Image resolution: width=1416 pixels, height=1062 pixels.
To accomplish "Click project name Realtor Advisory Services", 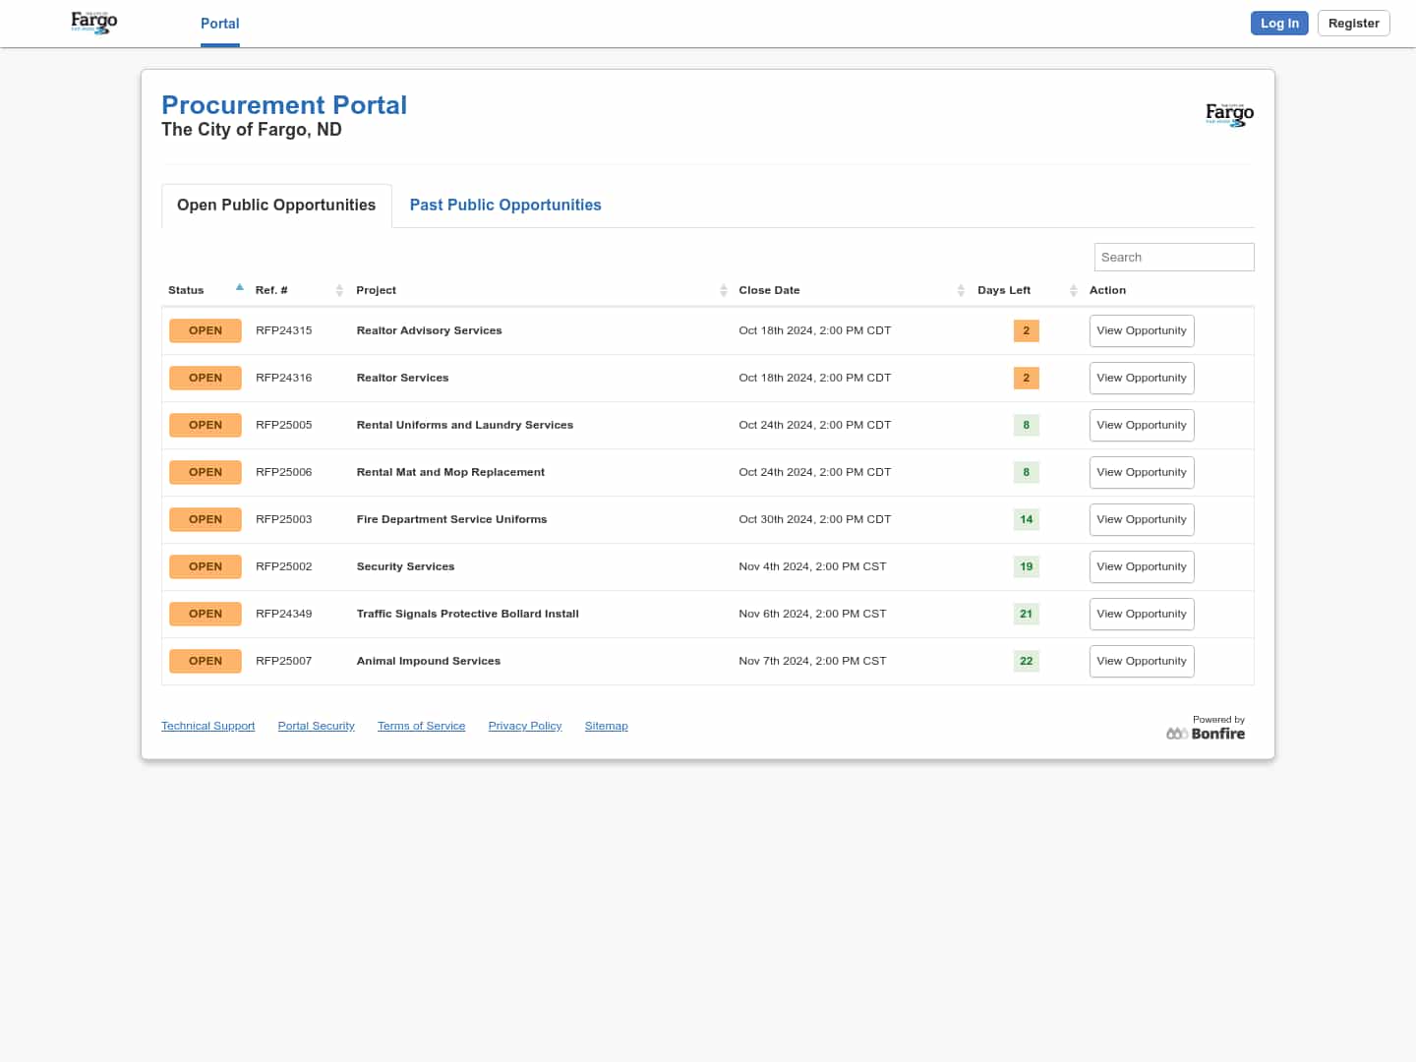I will pyautogui.click(x=429, y=331).
